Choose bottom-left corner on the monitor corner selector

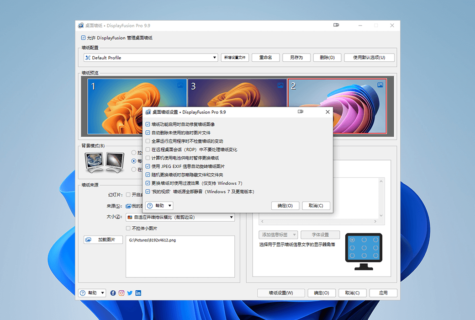pyautogui.click(x=352, y=256)
